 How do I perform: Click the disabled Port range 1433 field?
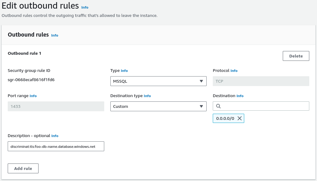click(x=56, y=106)
